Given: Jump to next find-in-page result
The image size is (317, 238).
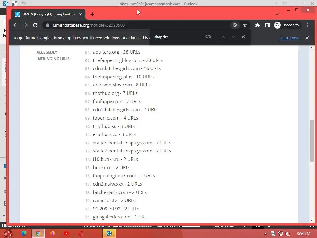Looking at the screenshot, I should (233, 37).
